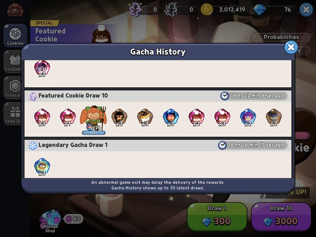The width and height of the screenshot is (316, 237).
Task: Click the blue crystal gem currency icon
Action: [x=259, y=10]
